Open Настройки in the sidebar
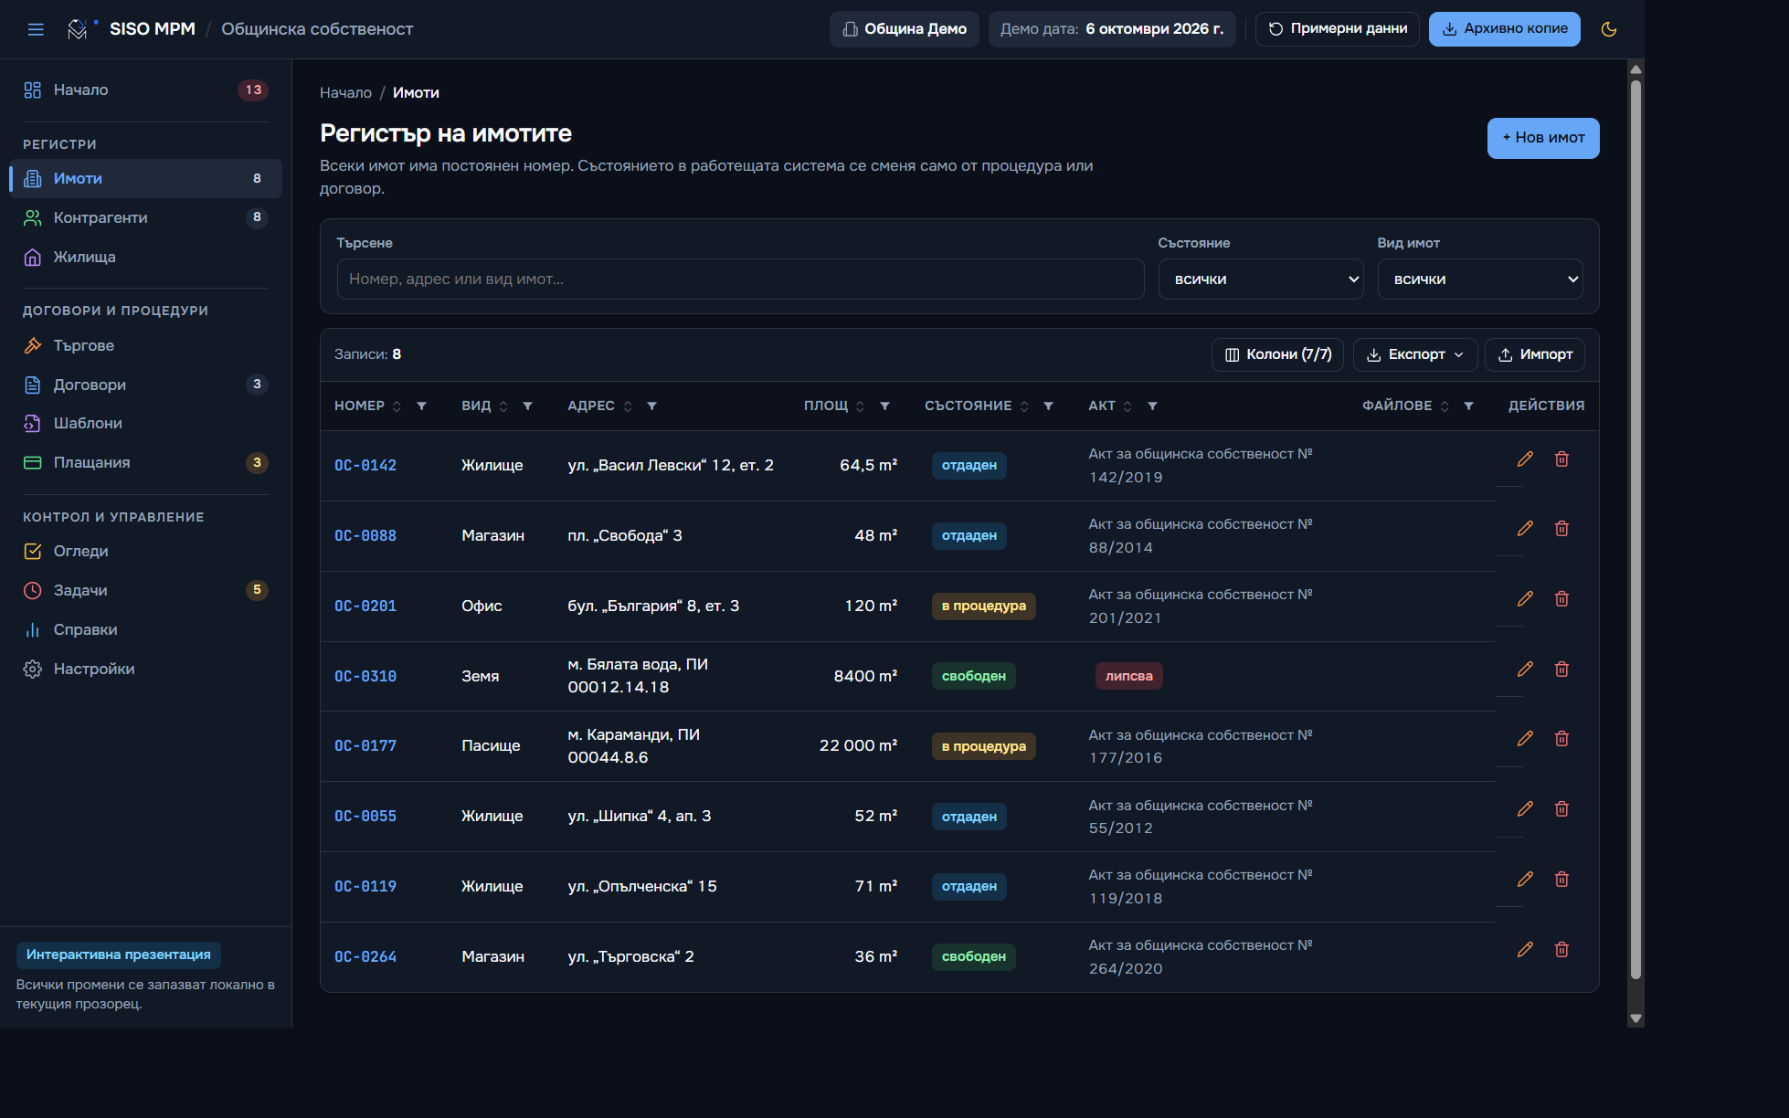Image resolution: width=1789 pixels, height=1118 pixels. pos(145,669)
